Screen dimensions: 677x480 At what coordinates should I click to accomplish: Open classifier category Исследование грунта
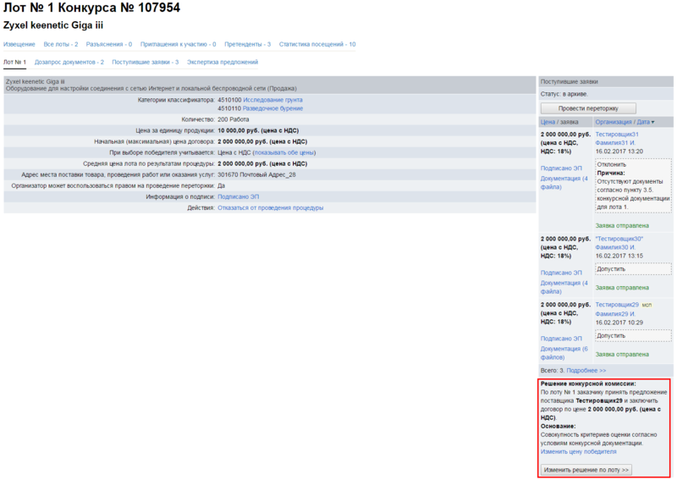point(272,100)
